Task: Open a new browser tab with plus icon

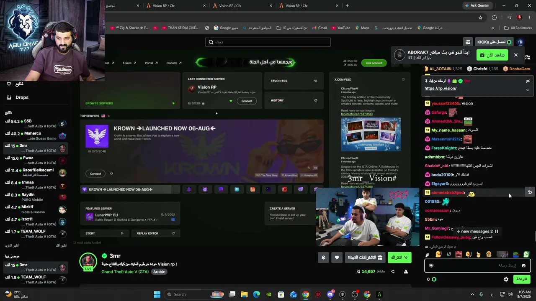Action: point(347,6)
